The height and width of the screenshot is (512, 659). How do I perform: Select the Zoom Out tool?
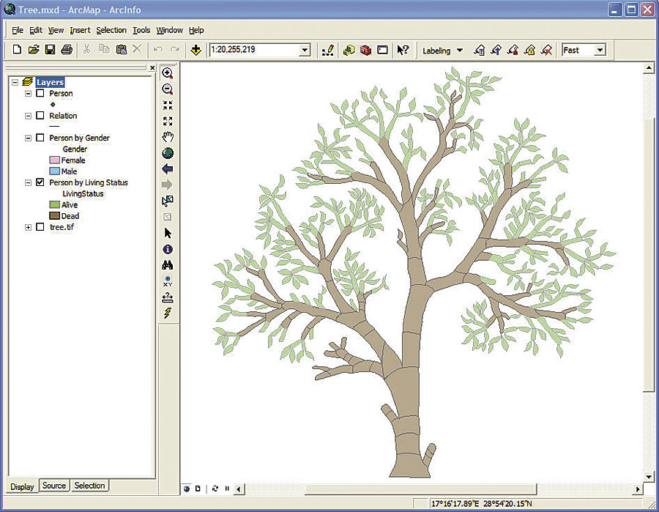point(168,89)
